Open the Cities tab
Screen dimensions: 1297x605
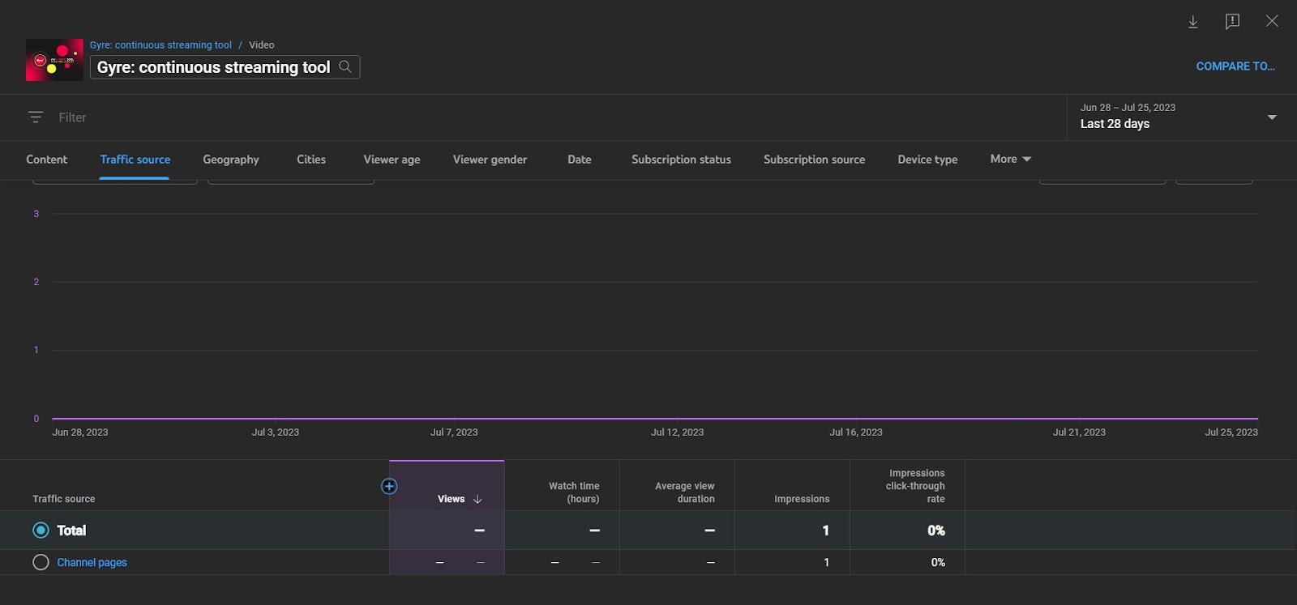311,160
